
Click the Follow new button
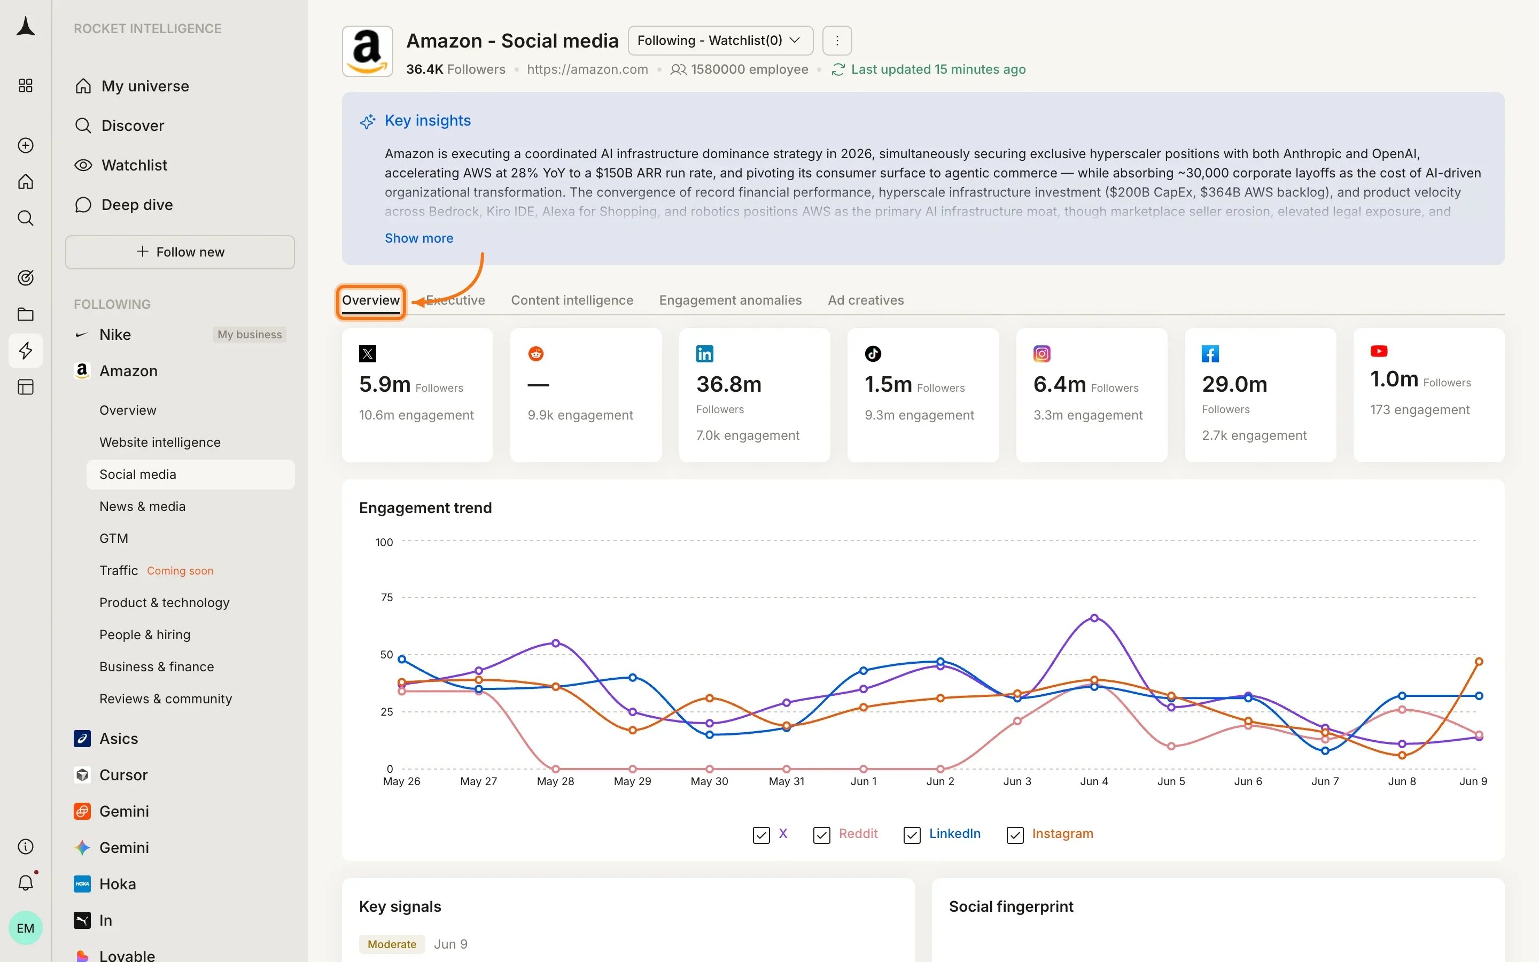click(180, 252)
